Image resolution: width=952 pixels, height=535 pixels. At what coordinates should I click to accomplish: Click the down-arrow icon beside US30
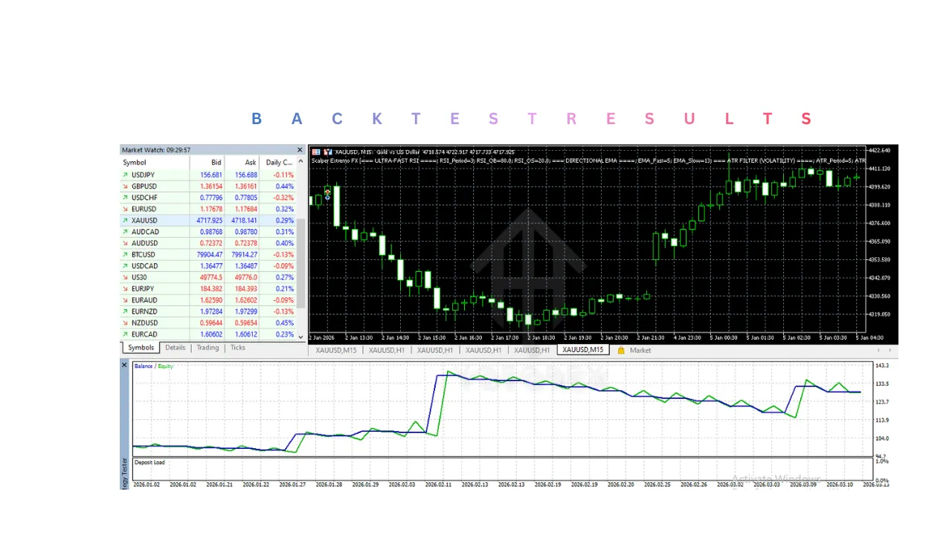(x=125, y=278)
